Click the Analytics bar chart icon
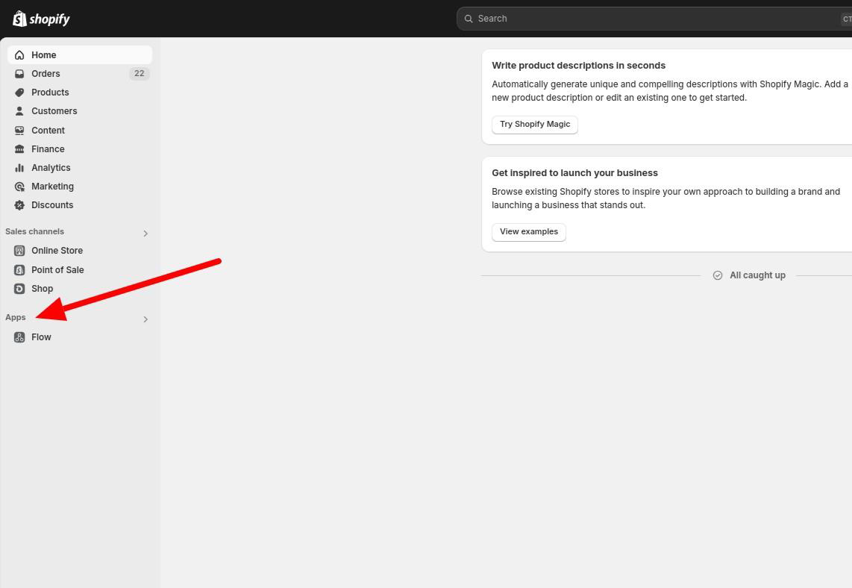This screenshot has height=588, width=852. [x=19, y=168]
